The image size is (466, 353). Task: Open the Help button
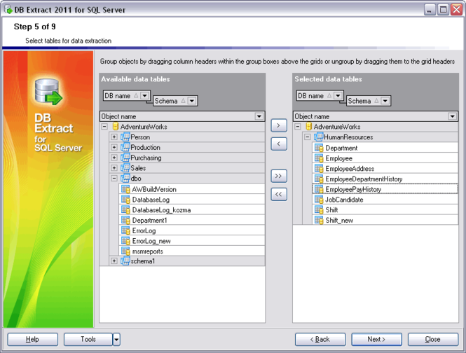(33, 339)
